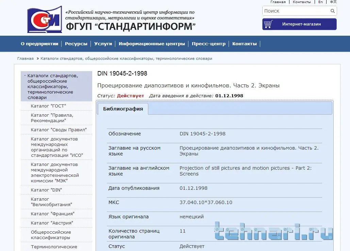The image size is (350, 251).
Task: Open Услуги menu
Action: tap(103, 44)
